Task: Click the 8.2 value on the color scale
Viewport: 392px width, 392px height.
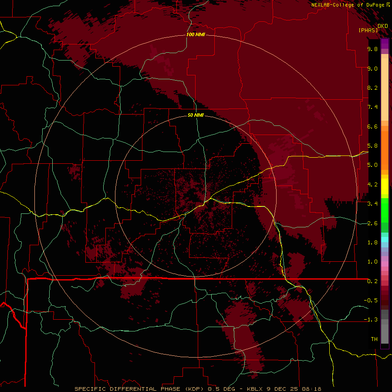Action: coord(372,88)
